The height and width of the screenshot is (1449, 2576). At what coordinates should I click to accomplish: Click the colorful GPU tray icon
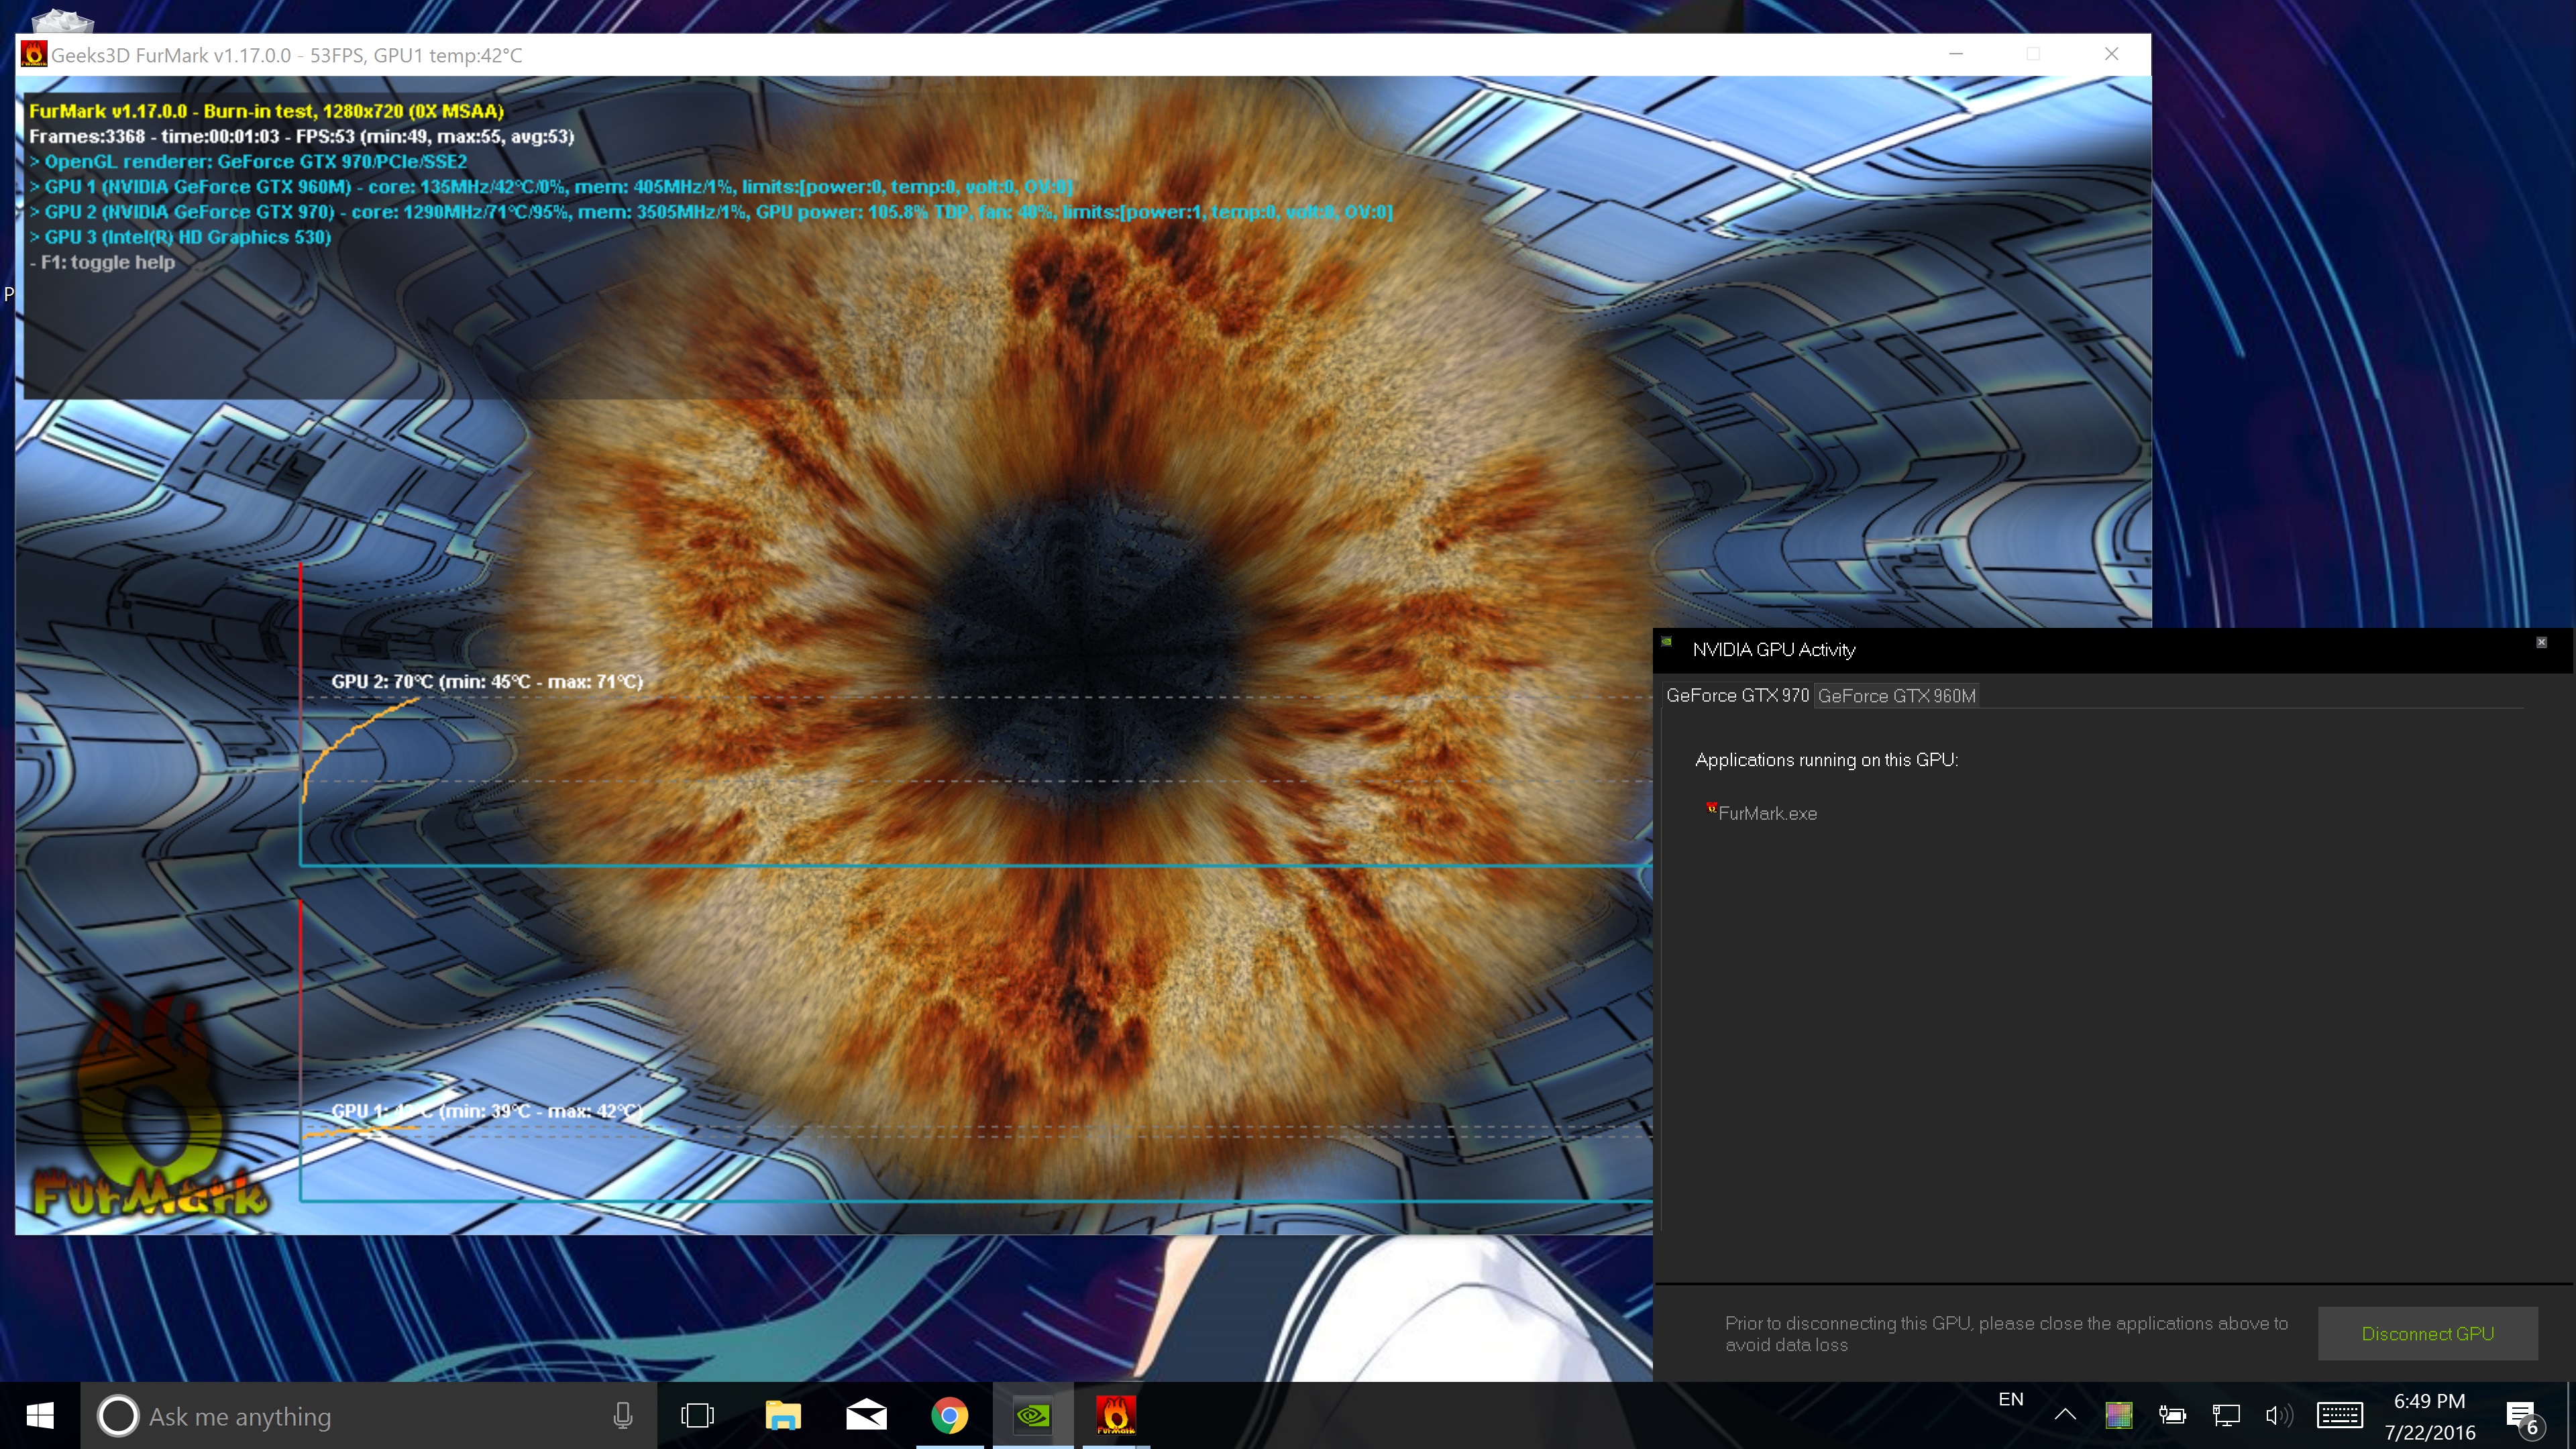pyautogui.click(x=2118, y=1415)
